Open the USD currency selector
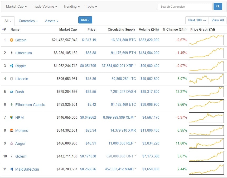Image resolution: width=227 pixels, height=178 pixels. (x=85, y=20)
